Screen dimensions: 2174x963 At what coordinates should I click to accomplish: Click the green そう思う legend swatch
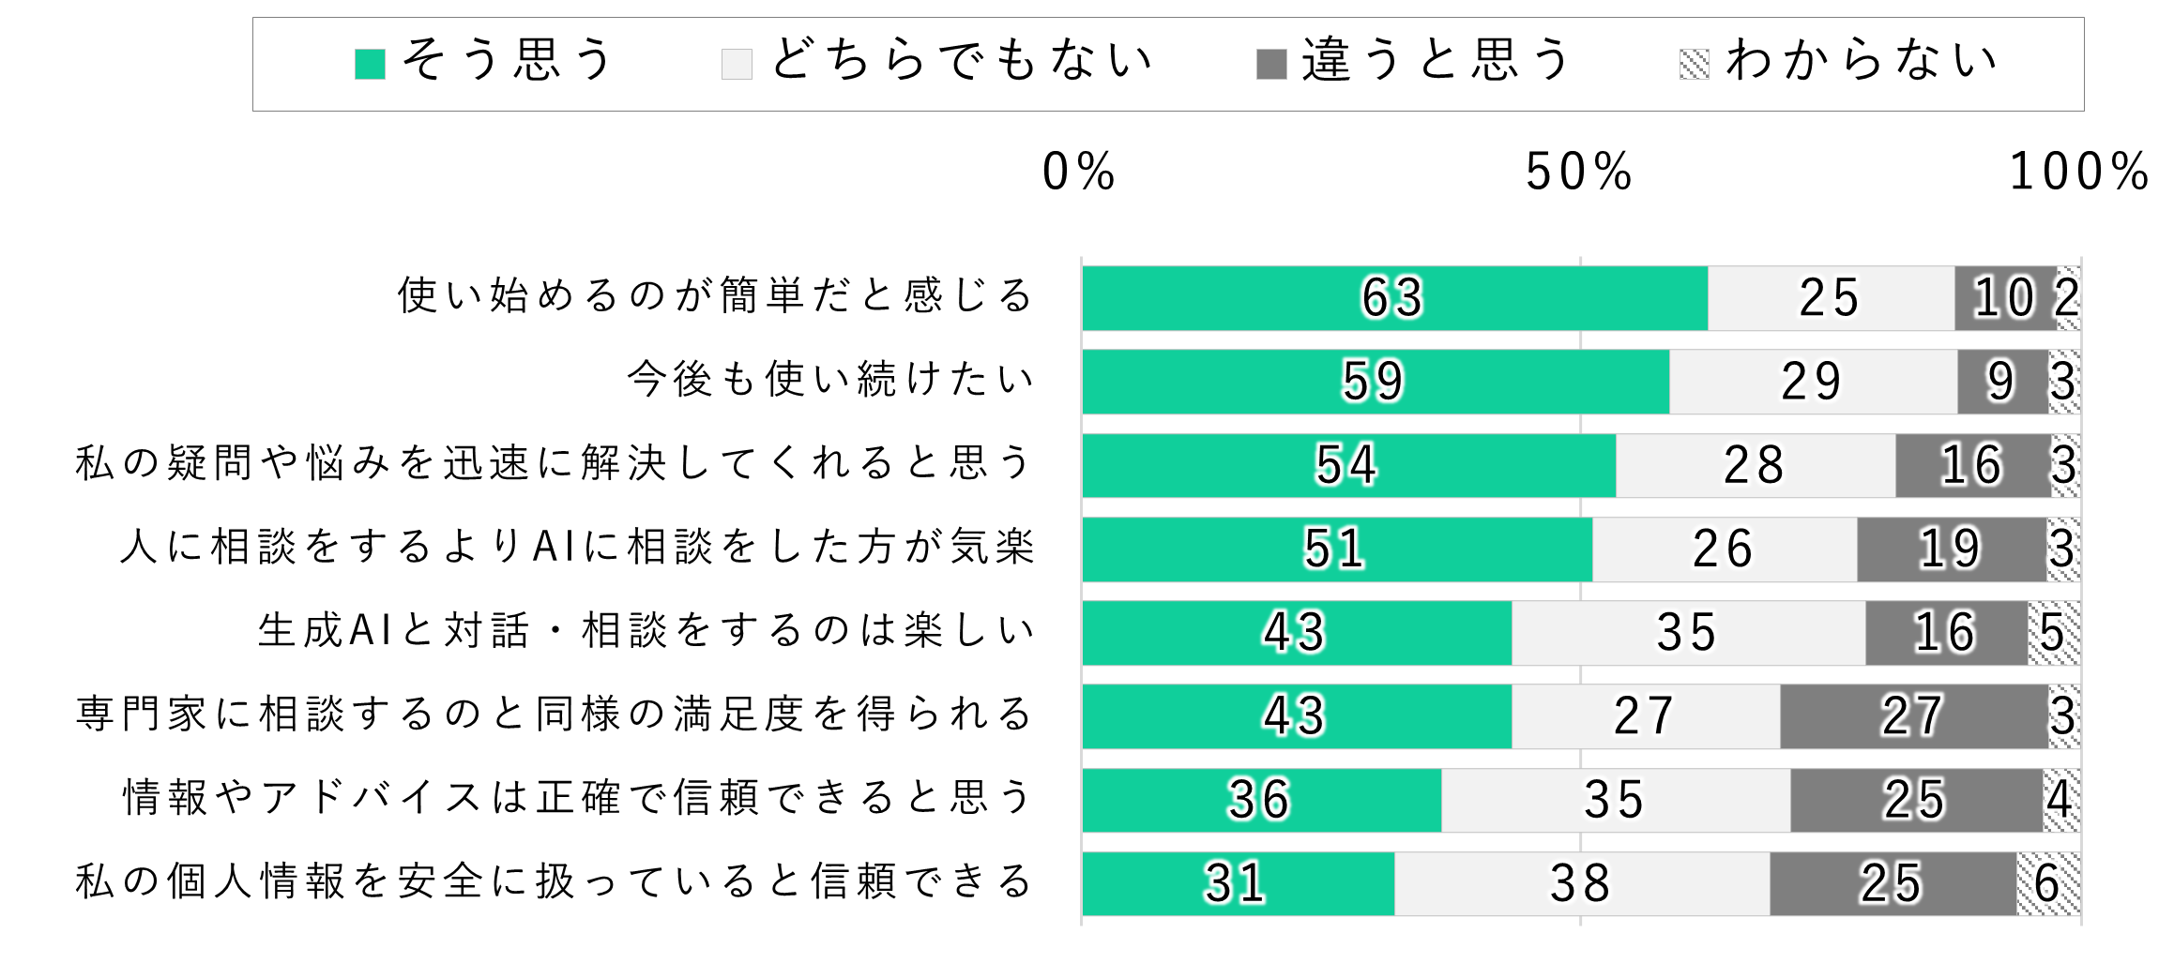coord(370,65)
